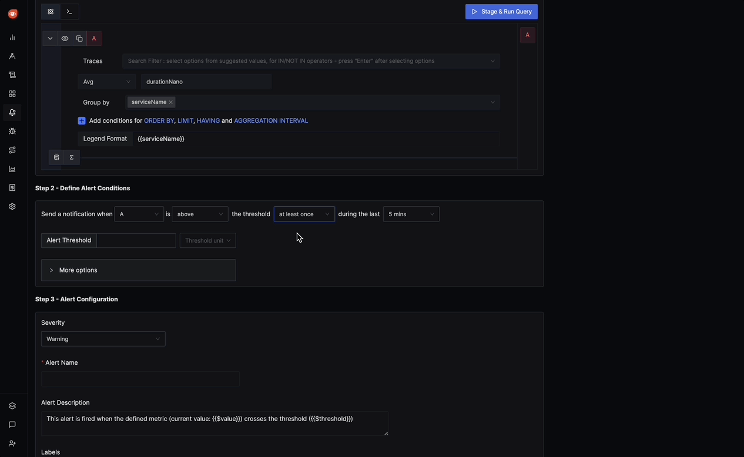The image size is (744, 457).
Task: Click inside the Alert Name input field
Action: click(x=140, y=378)
